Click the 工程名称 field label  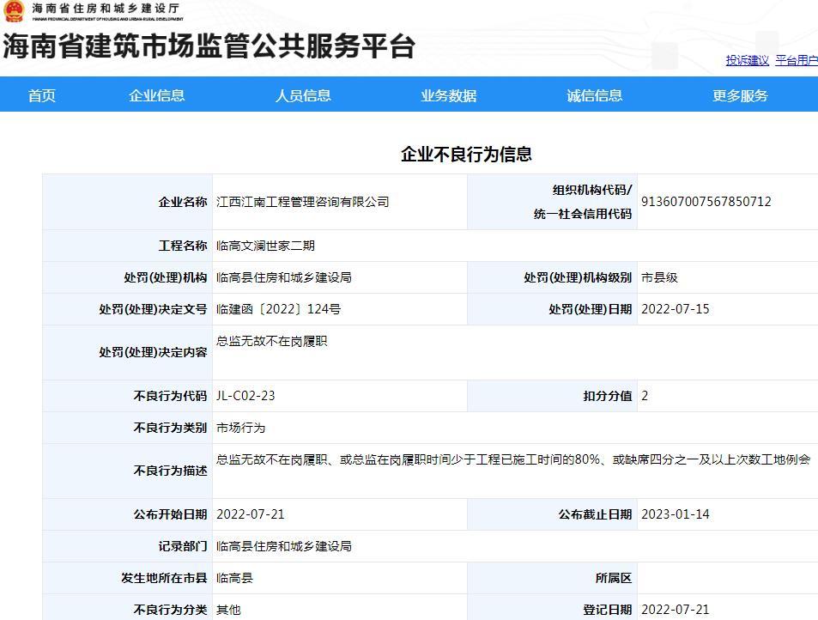click(183, 246)
